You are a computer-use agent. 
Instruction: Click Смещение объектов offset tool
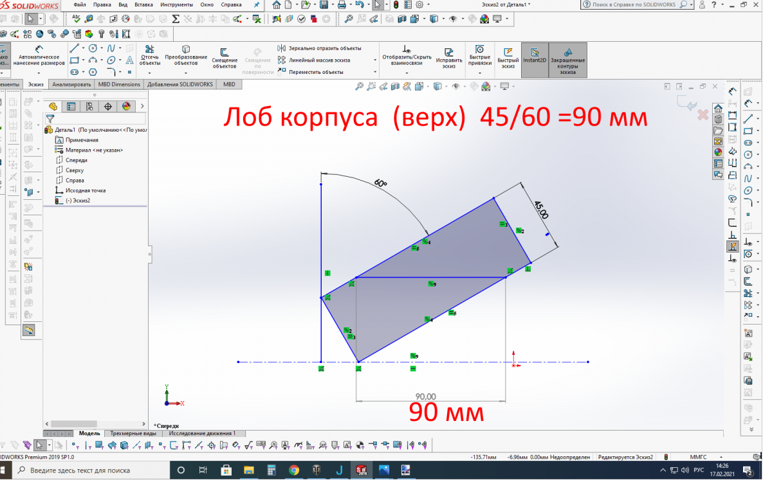tap(225, 58)
